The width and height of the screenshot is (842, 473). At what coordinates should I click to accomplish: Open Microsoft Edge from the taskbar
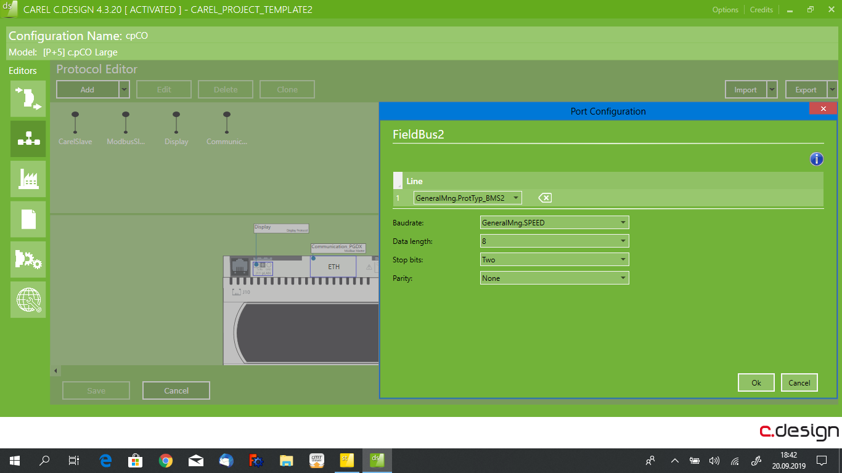[x=105, y=460]
